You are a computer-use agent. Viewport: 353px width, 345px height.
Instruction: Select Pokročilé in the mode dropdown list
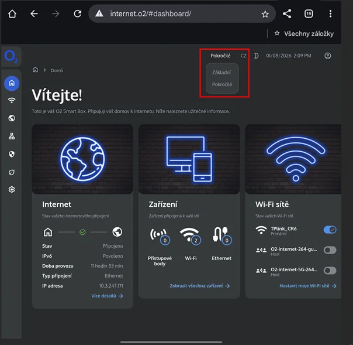click(222, 84)
